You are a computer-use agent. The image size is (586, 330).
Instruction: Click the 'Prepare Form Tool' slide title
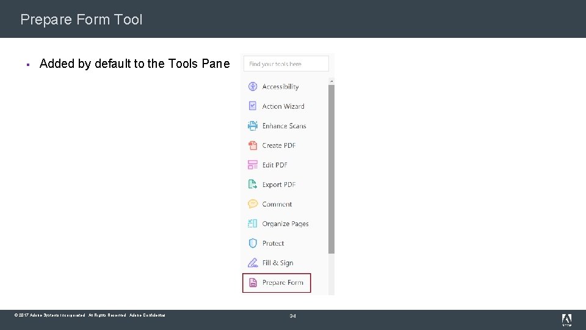click(x=81, y=20)
